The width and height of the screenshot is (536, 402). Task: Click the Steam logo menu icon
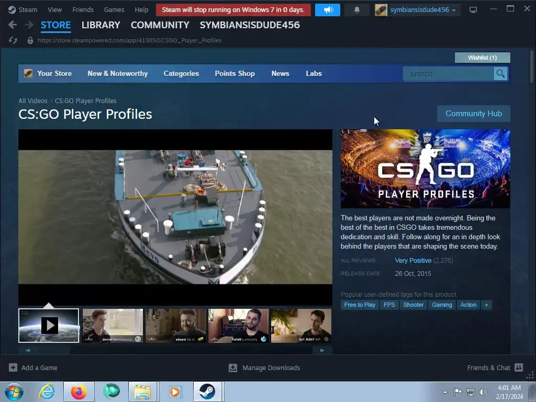[x=12, y=9]
